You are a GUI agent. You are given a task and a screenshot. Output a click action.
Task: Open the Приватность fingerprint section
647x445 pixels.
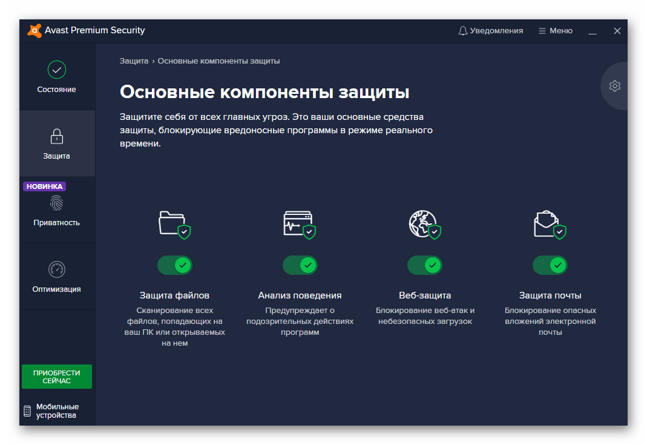[56, 210]
